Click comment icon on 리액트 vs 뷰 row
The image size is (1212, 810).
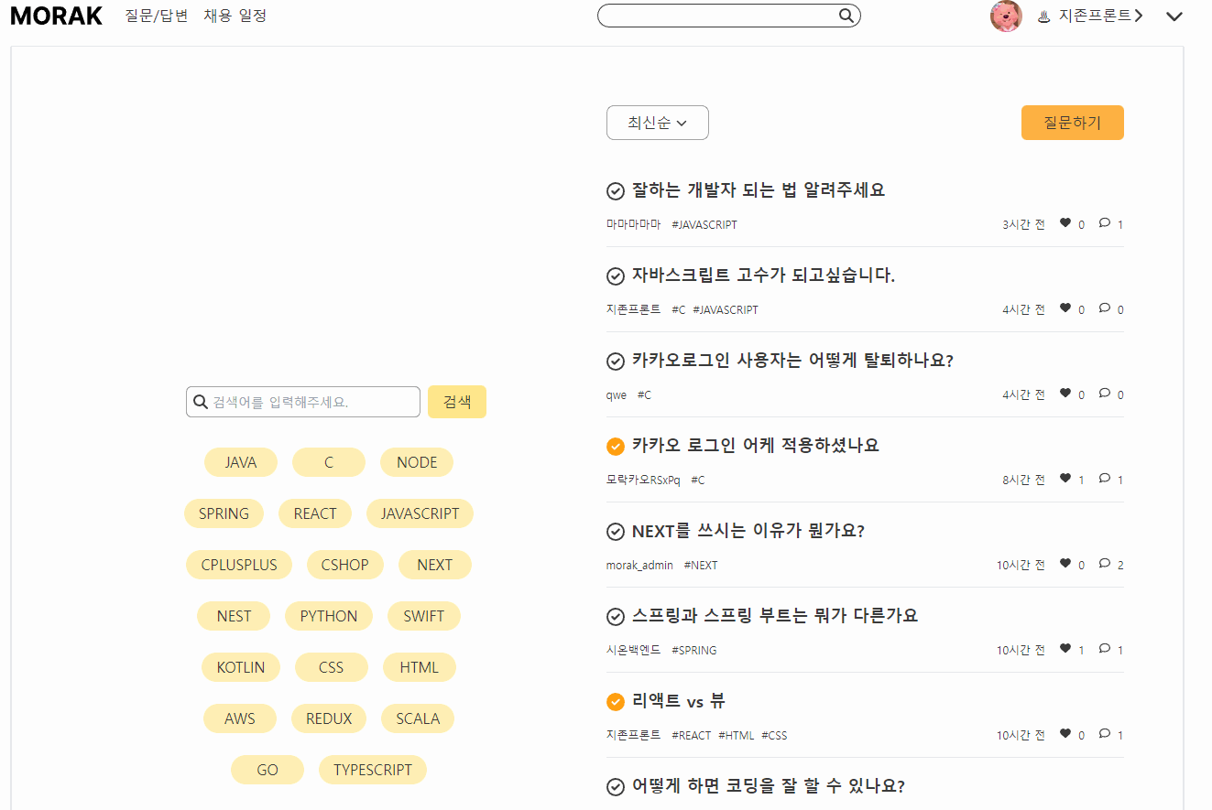coord(1105,733)
